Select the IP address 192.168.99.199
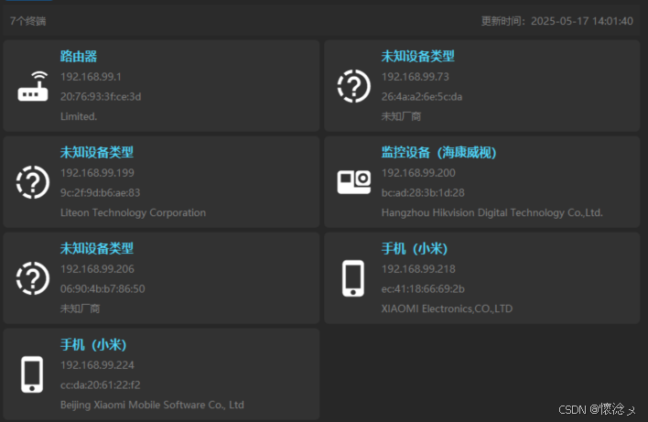Viewport: 648px width, 422px height. pyautogui.click(x=97, y=173)
